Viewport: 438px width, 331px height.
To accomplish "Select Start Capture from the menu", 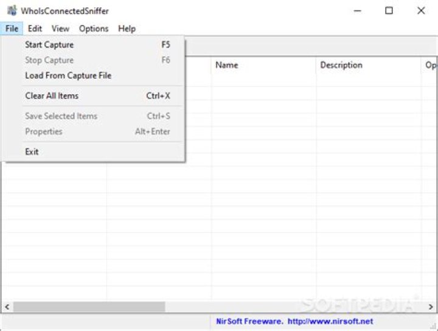I will tap(49, 44).
